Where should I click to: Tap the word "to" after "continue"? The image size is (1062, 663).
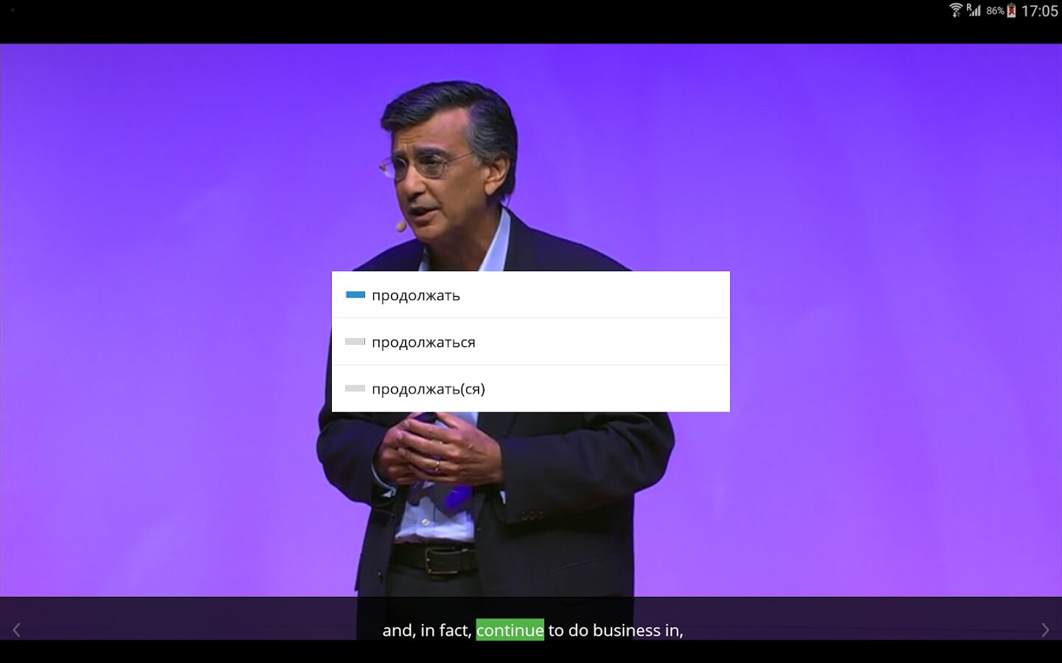pos(556,631)
